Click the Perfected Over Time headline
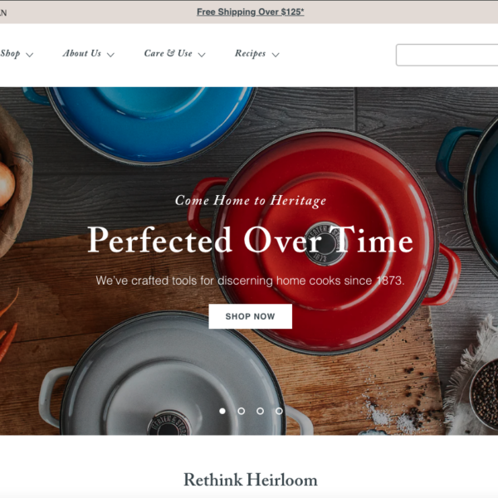The height and width of the screenshot is (498, 498). [x=251, y=240]
